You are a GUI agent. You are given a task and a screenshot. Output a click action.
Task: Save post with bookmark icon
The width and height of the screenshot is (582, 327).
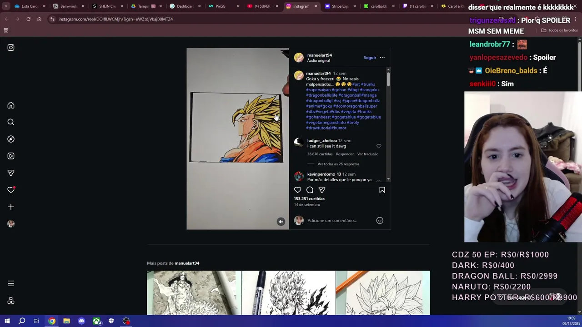pyautogui.click(x=382, y=190)
